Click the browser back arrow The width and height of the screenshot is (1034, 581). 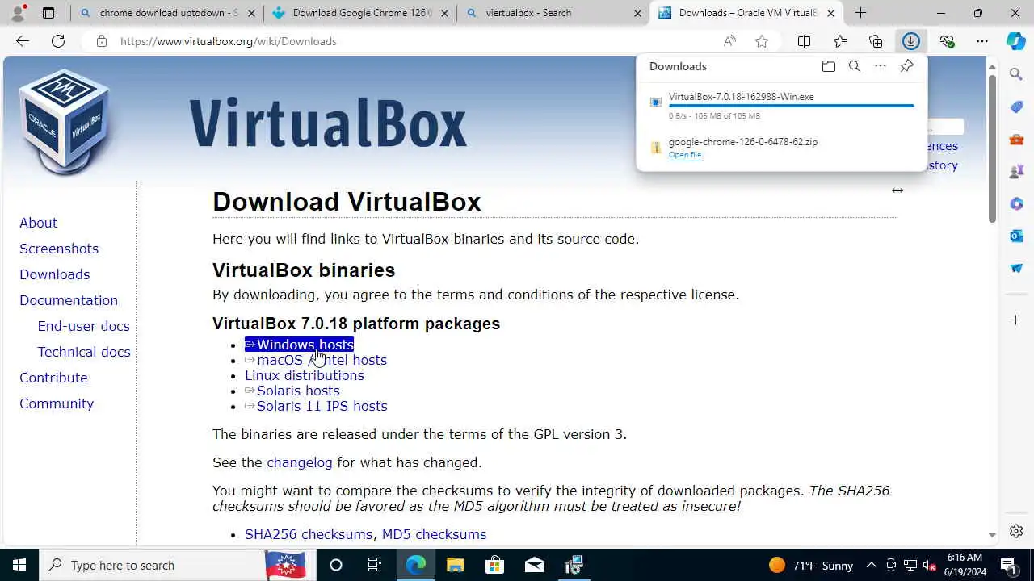tap(23, 41)
